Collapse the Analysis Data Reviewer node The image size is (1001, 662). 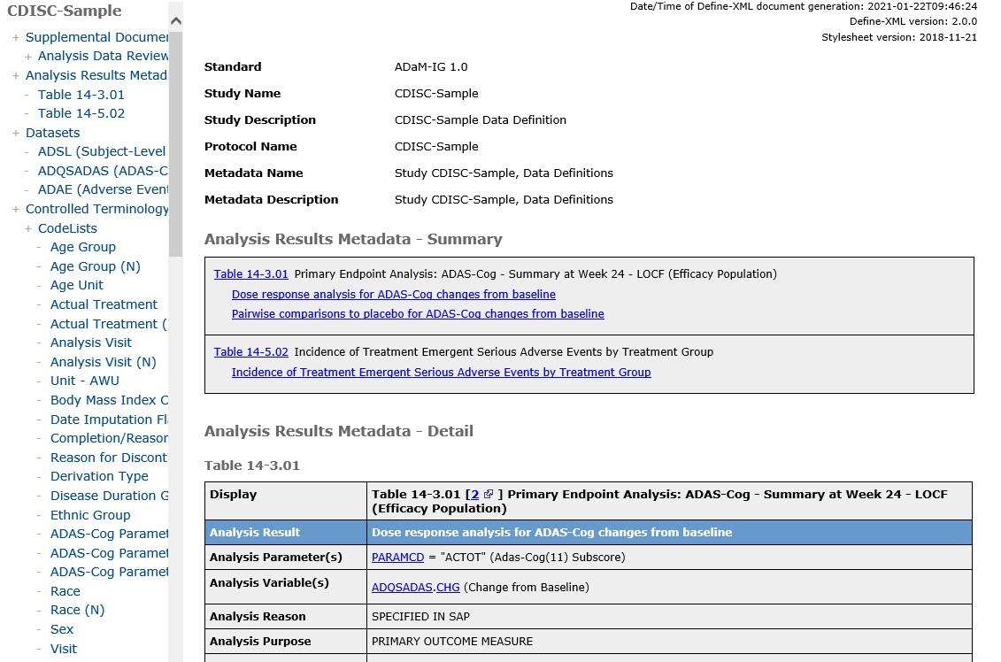point(28,57)
